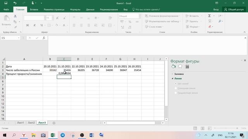
Task: Open the font size dropdown
Action: 53,18
